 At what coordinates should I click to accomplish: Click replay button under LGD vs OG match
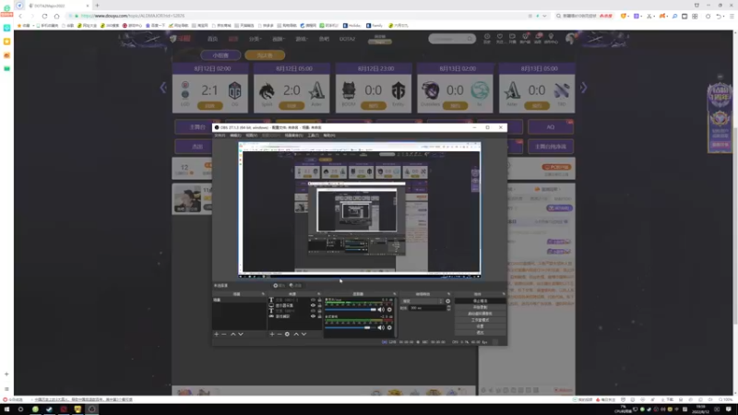[x=210, y=106]
